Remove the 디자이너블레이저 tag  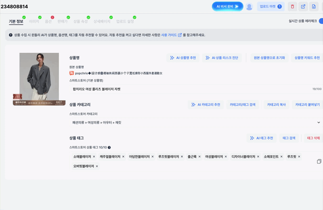point(258,157)
